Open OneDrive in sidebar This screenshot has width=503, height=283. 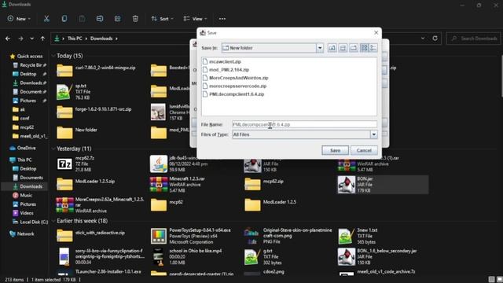[23, 148]
